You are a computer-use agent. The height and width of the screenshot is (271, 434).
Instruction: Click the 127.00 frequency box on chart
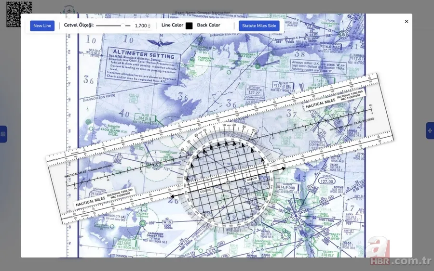click(x=326, y=181)
